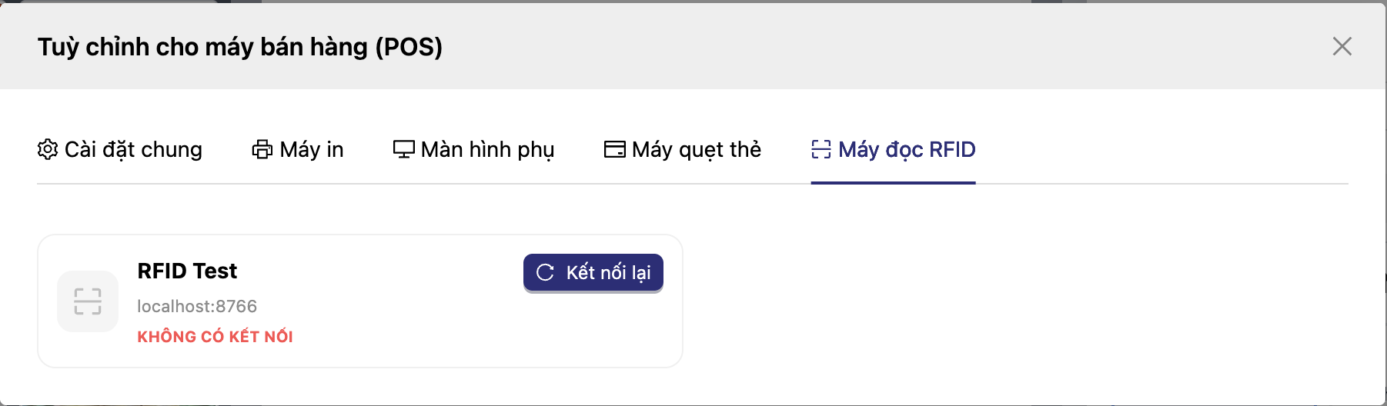Screen dimensions: 1387x406
Task: Switch to the Máy in tab
Action: pos(312,149)
